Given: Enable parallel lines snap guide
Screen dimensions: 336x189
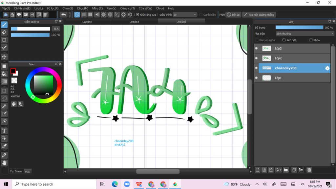Looking at the screenshot, I should tap(84, 14).
